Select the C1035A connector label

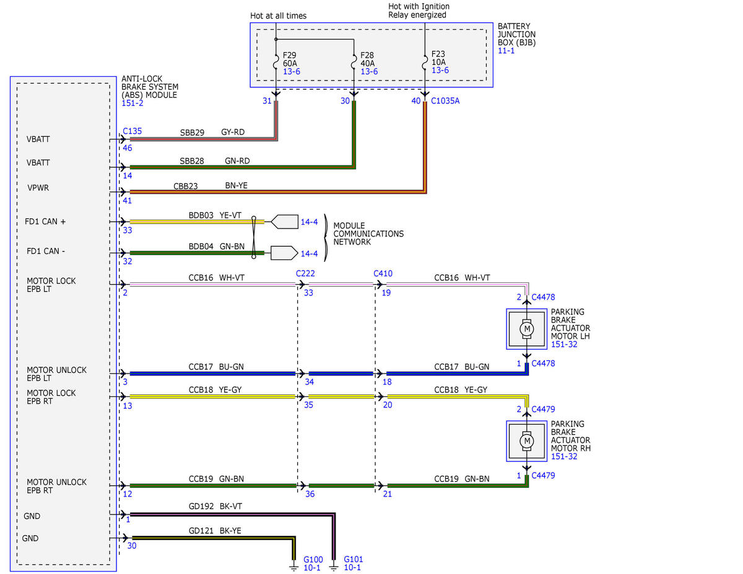[x=446, y=100]
